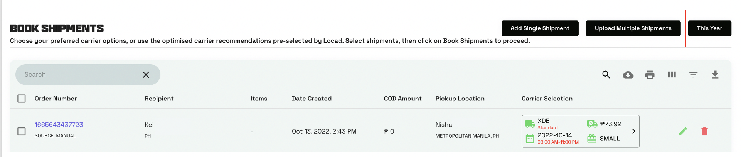
Task: Delete shipment with red trash icon
Action: tap(704, 131)
